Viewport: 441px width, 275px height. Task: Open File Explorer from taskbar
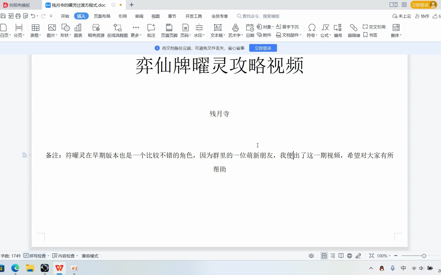coord(30,268)
